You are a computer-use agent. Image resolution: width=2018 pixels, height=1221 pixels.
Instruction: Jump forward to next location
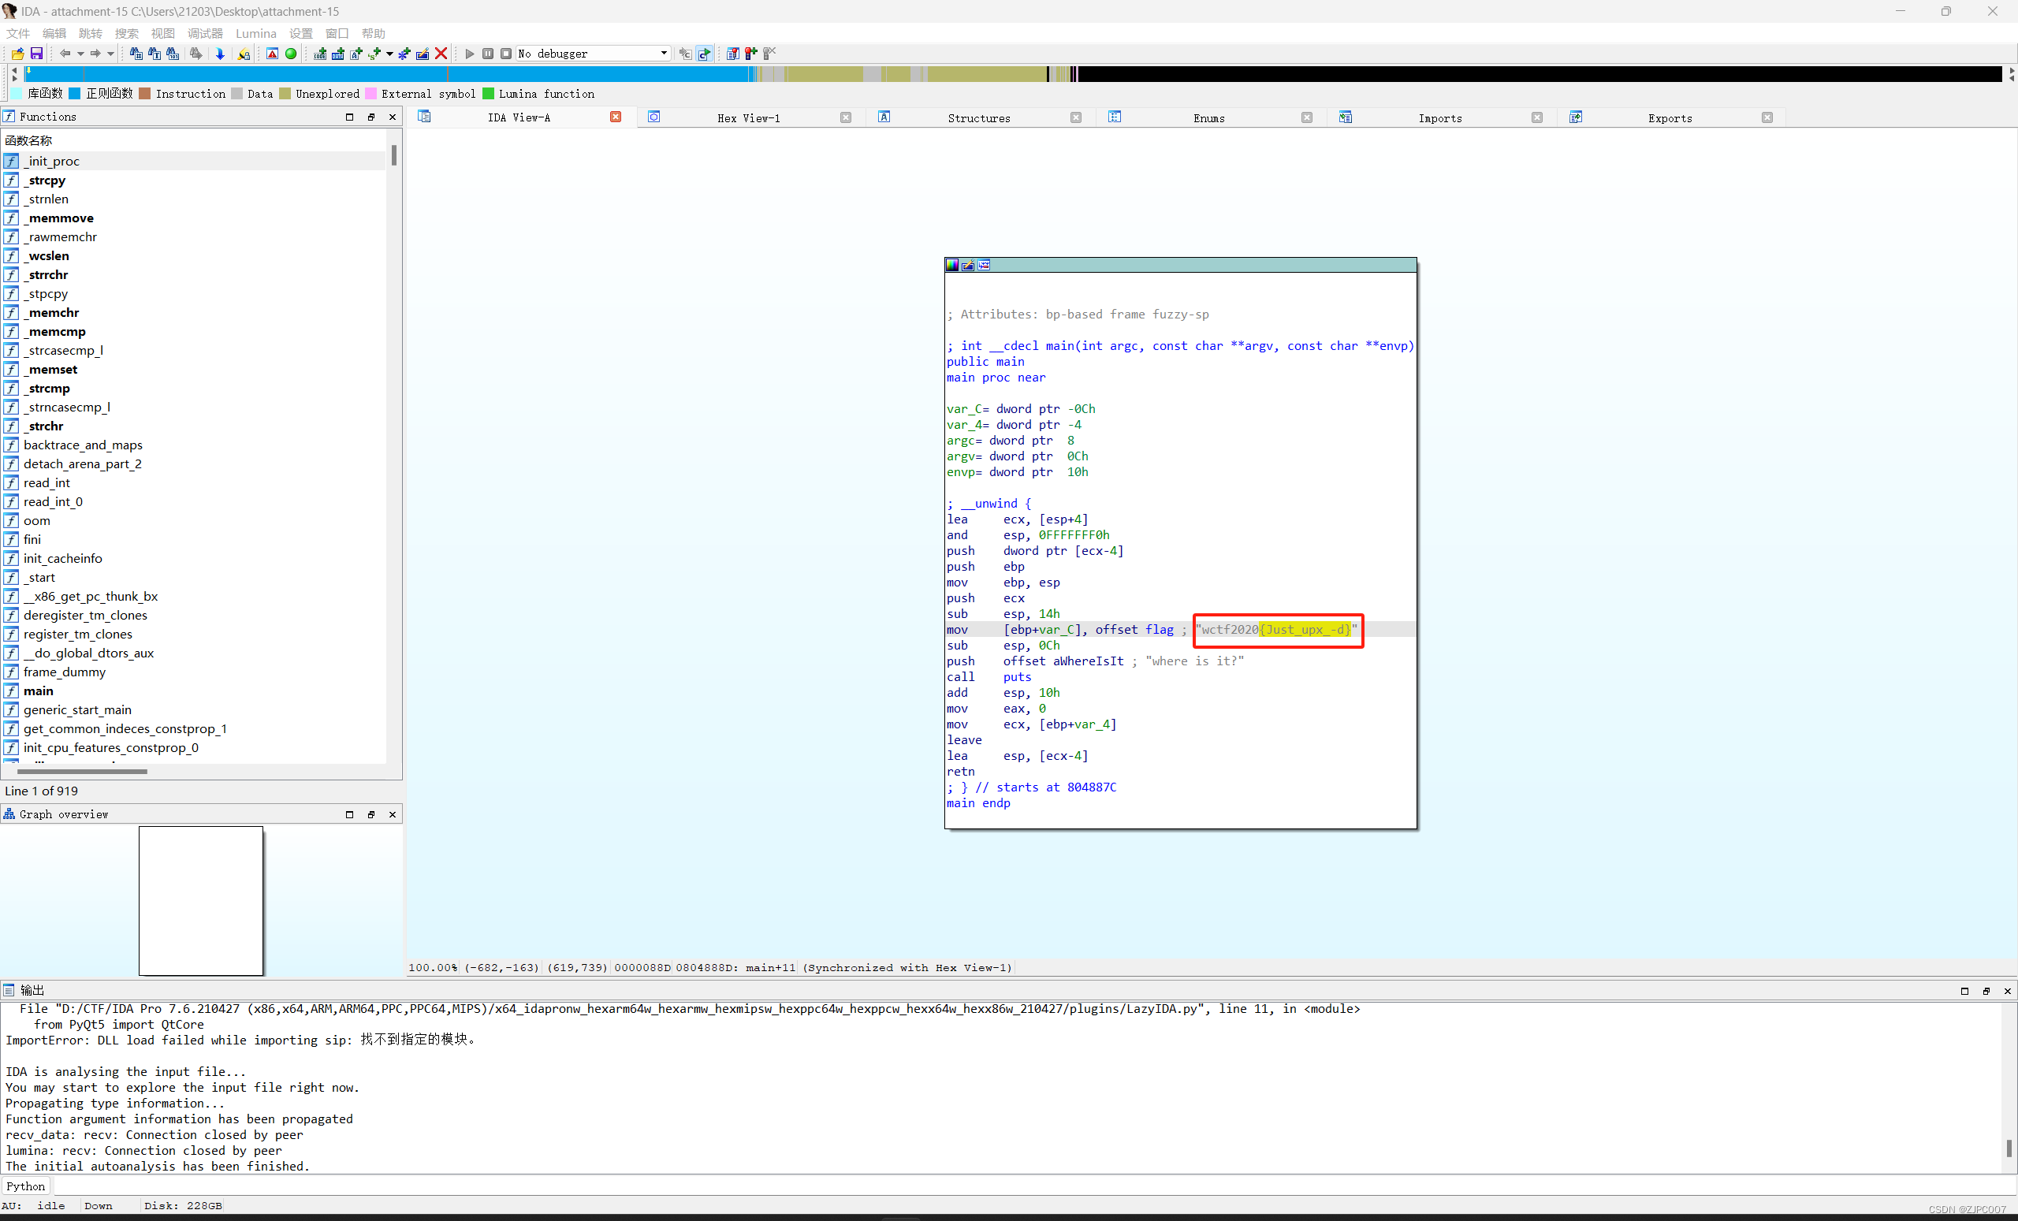pos(96,54)
